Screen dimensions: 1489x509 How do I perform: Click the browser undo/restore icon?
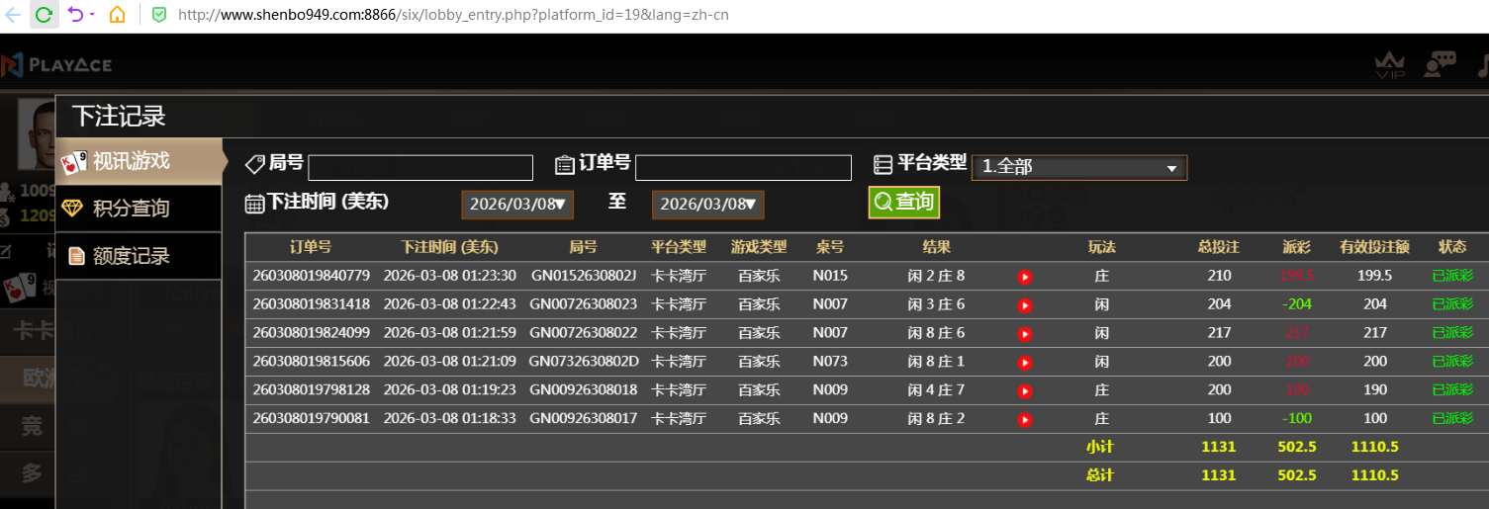(x=75, y=15)
